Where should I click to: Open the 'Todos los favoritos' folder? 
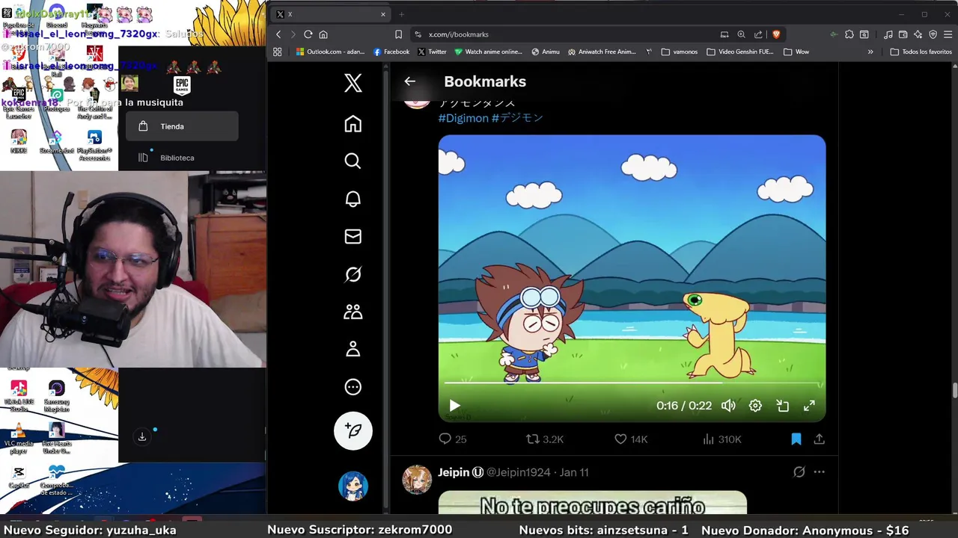coord(921,52)
